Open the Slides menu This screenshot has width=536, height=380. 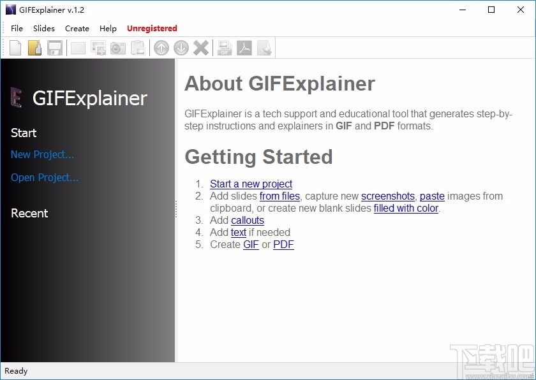coord(43,28)
